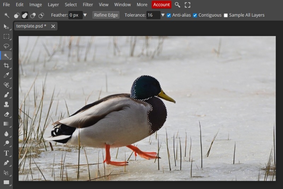Select the Pen tool
The image size is (283, 189).
click(x=6, y=163)
